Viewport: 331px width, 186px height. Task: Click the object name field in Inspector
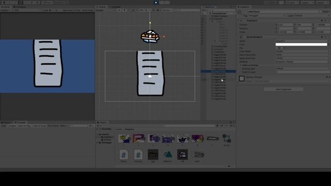[x=283, y=11]
